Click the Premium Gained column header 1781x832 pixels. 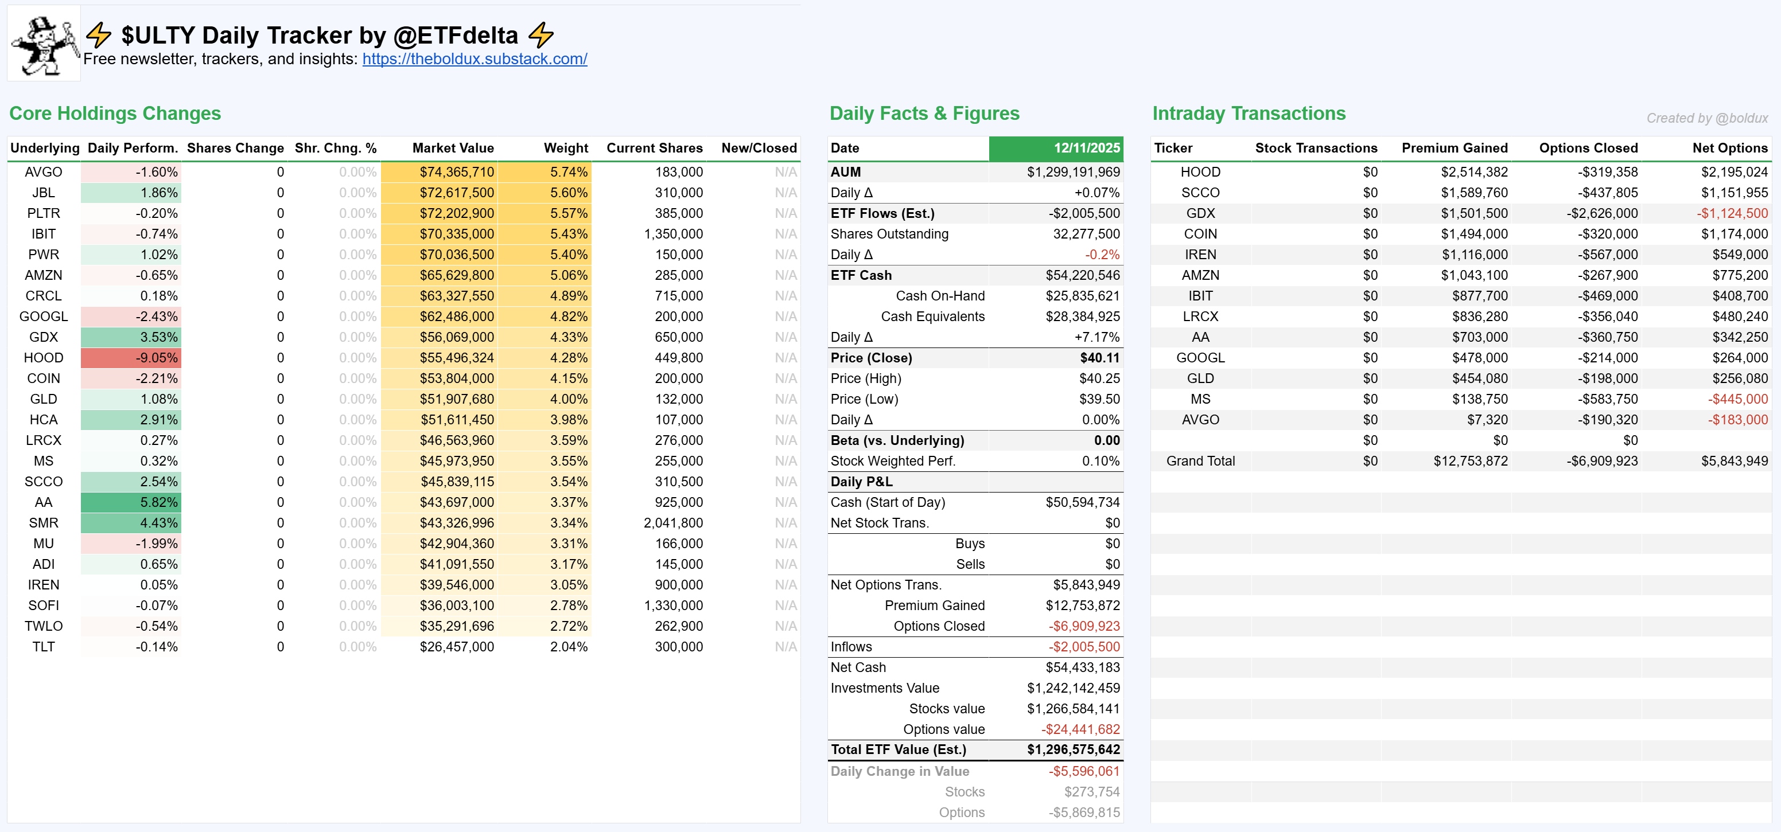pyautogui.click(x=1454, y=148)
